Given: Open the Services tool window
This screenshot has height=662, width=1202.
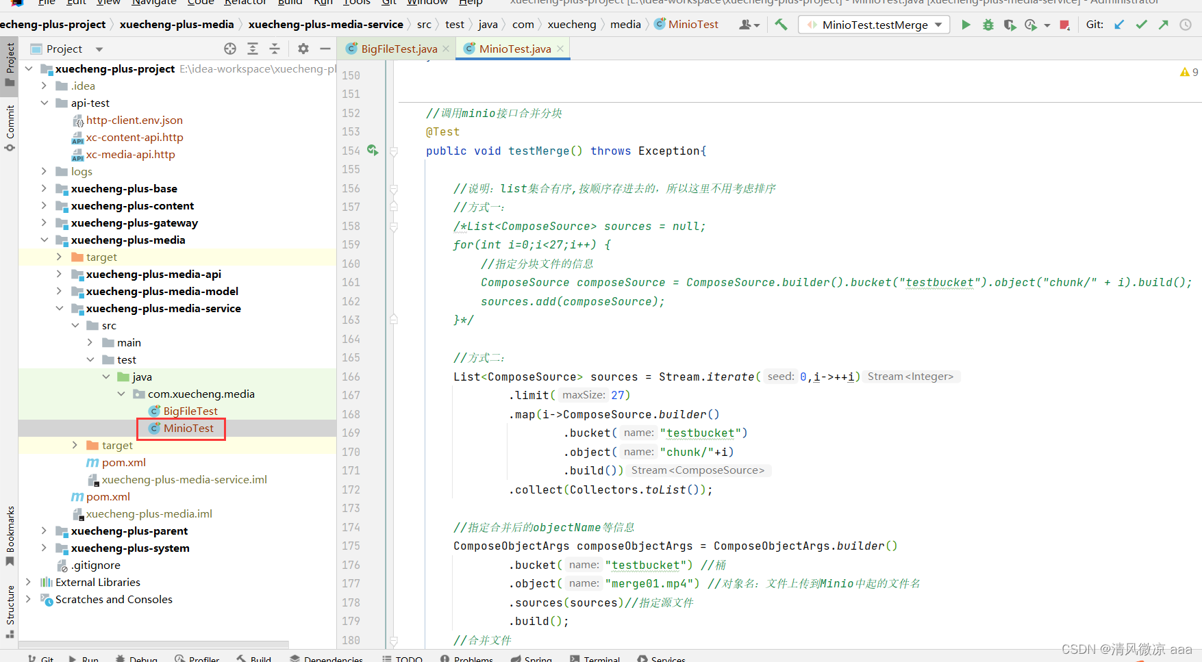Looking at the screenshot, I should [661, 659].
